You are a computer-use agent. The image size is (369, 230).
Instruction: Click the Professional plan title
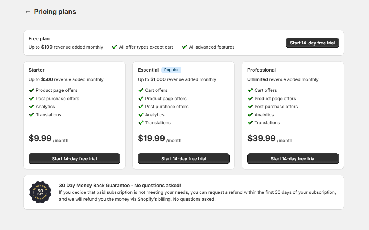(262, 70)
